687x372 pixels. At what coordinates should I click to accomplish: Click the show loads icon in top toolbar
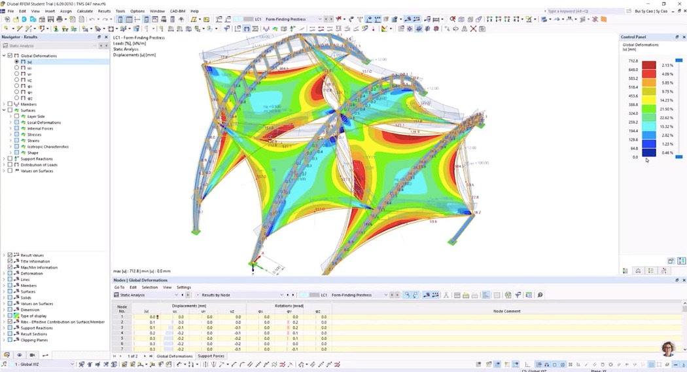tap(369, 19)
